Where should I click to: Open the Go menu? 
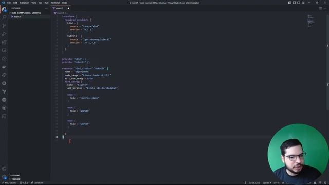[40, 3]
